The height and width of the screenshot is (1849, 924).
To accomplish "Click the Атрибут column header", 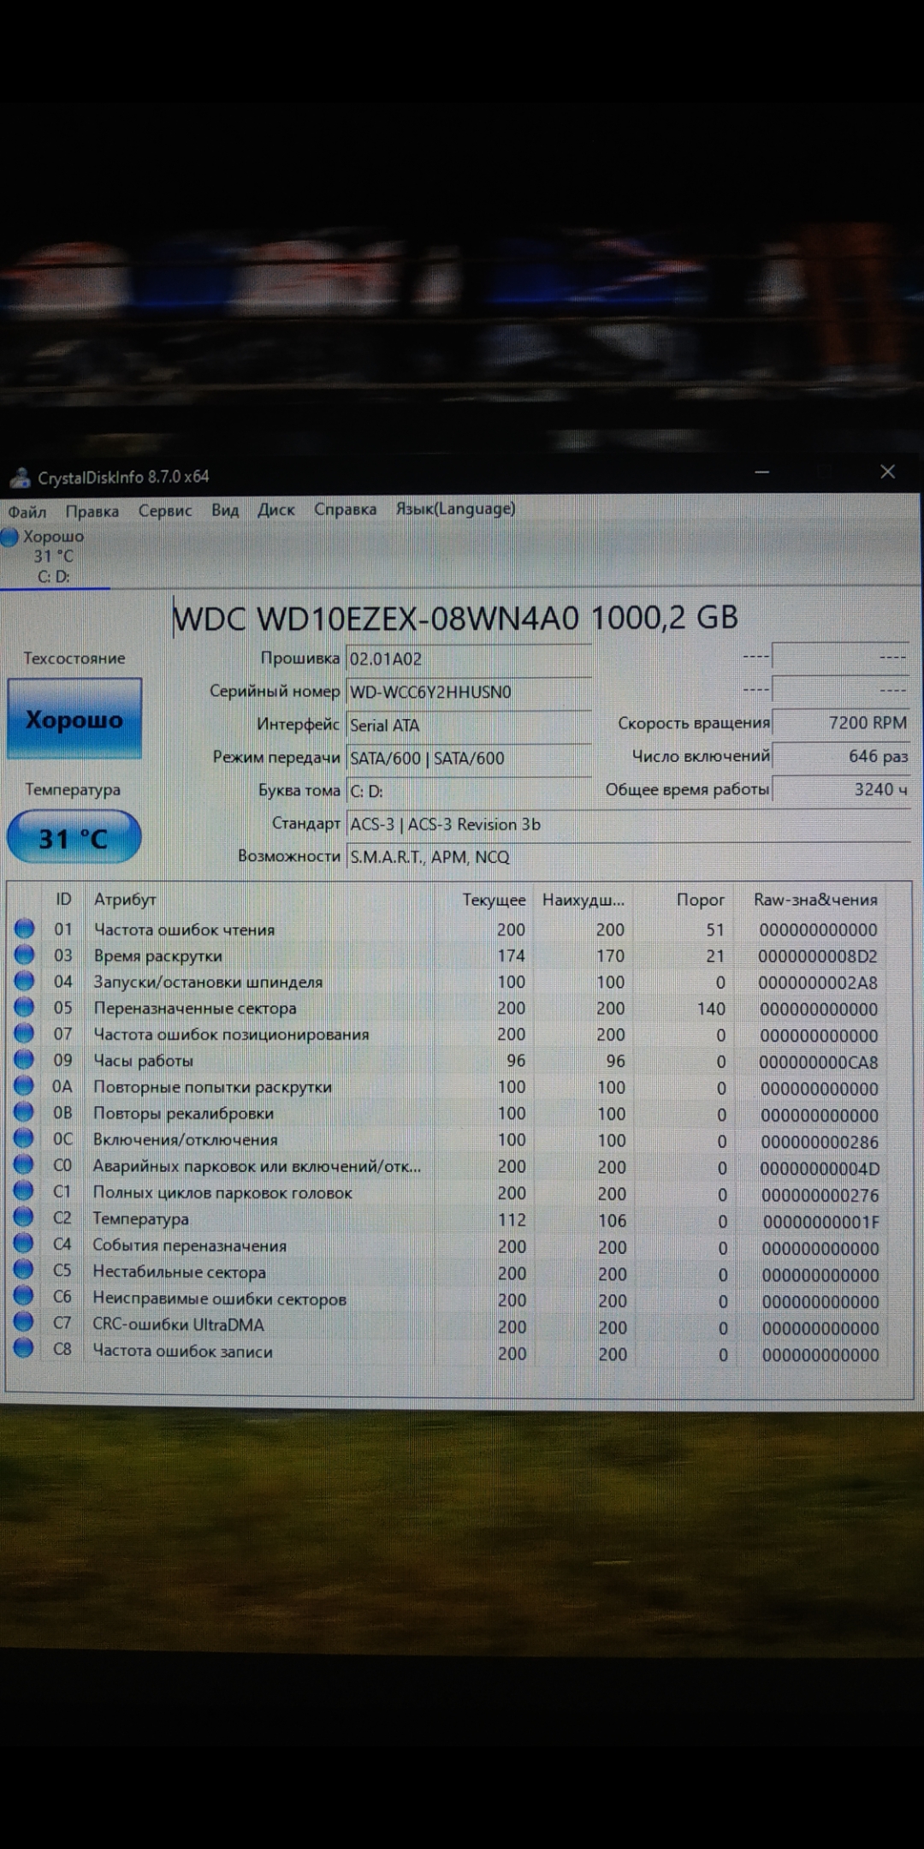I will coord(125,899).
